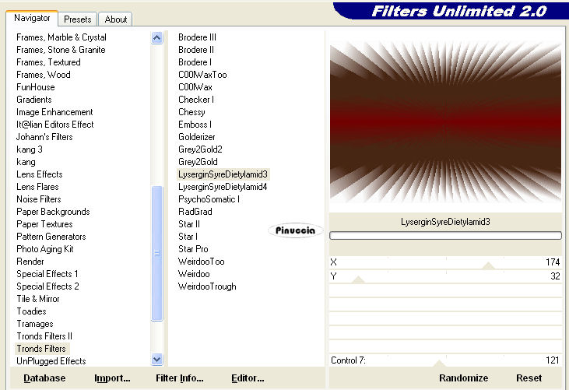Open the Editor... button
This screenshot has width=569, height=390.
(x=248, y=378)
